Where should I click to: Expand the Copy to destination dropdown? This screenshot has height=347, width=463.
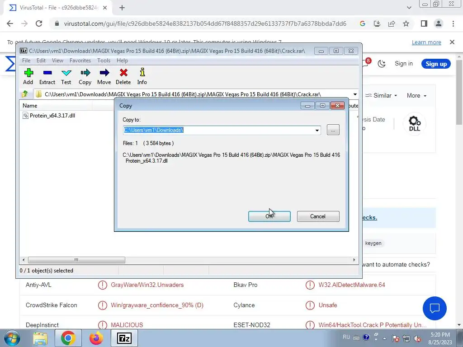click(317, 131)
